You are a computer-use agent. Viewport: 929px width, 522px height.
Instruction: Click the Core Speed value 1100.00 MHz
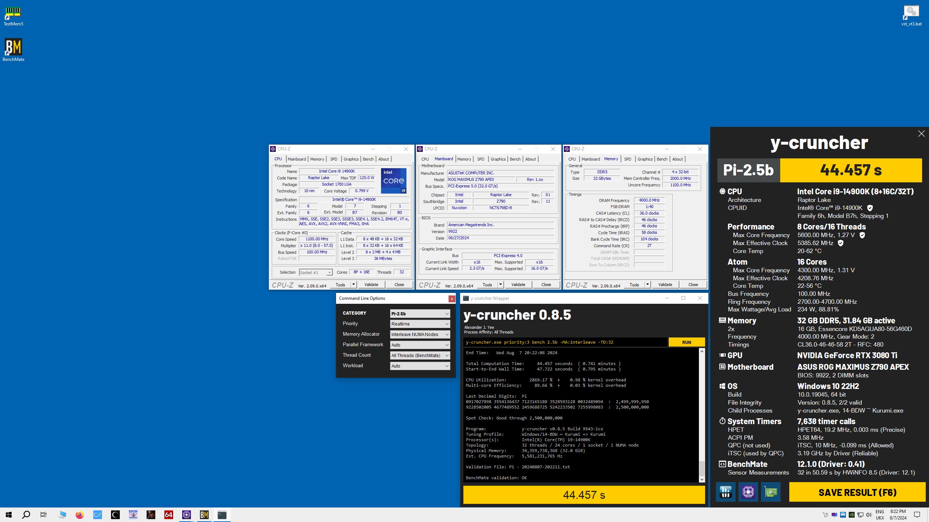pos(317,239)
